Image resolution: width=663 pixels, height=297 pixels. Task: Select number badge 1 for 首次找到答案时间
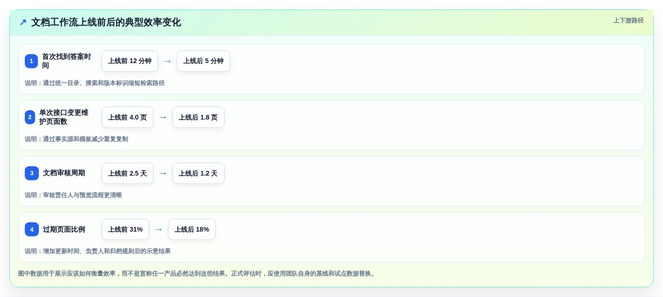pos(31,61)
